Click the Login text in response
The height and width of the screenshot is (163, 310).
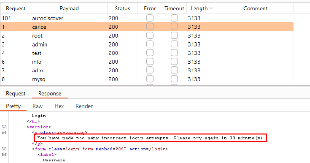pyautogui.click(x=39, y=116)
